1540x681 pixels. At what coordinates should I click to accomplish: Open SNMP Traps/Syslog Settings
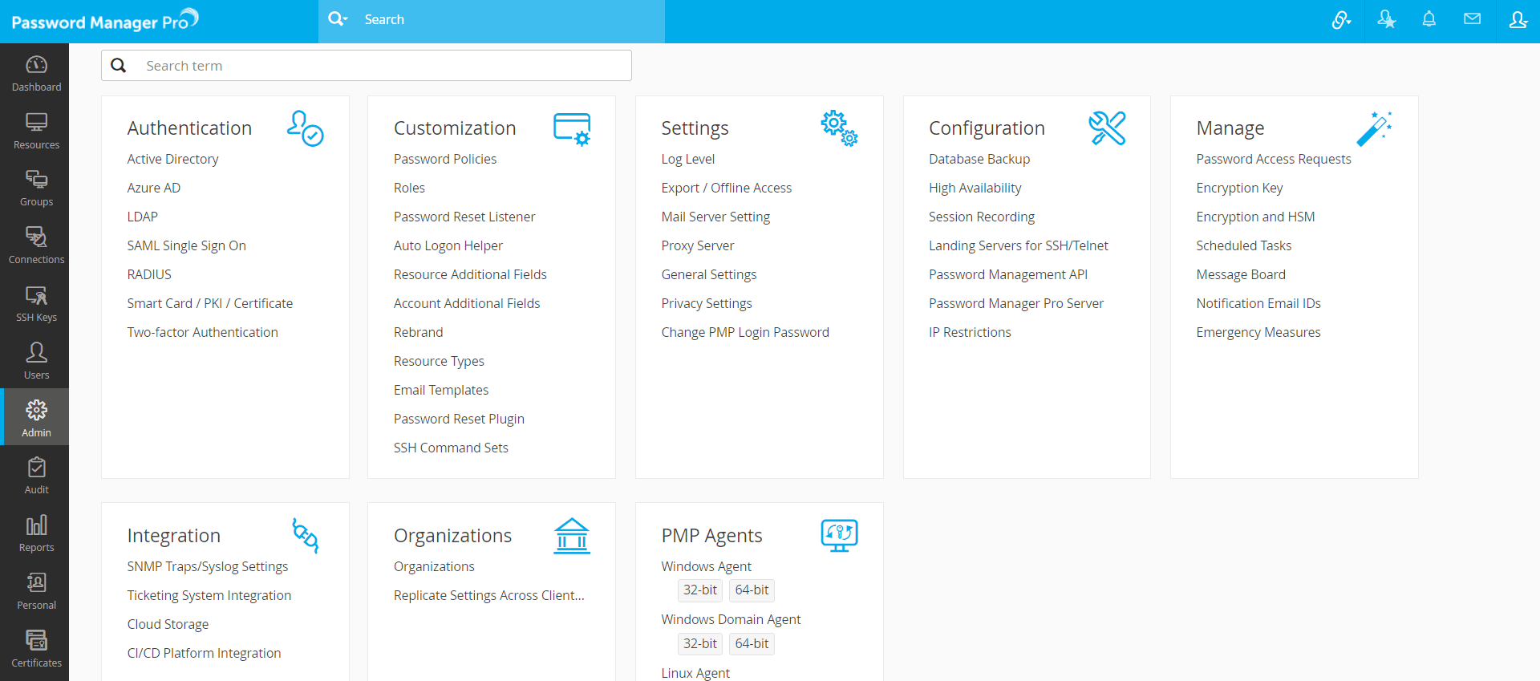(208, 566)
